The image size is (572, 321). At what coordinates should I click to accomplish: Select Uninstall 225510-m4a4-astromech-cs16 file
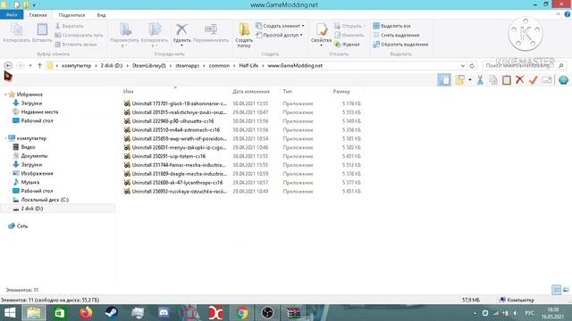point(176,130)
